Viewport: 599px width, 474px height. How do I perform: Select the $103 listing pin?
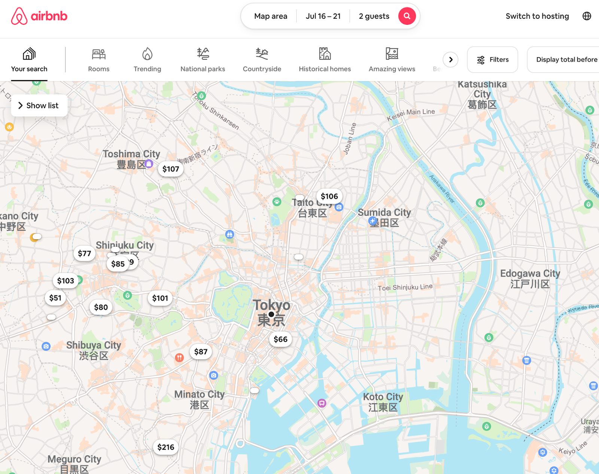point(66,281)
